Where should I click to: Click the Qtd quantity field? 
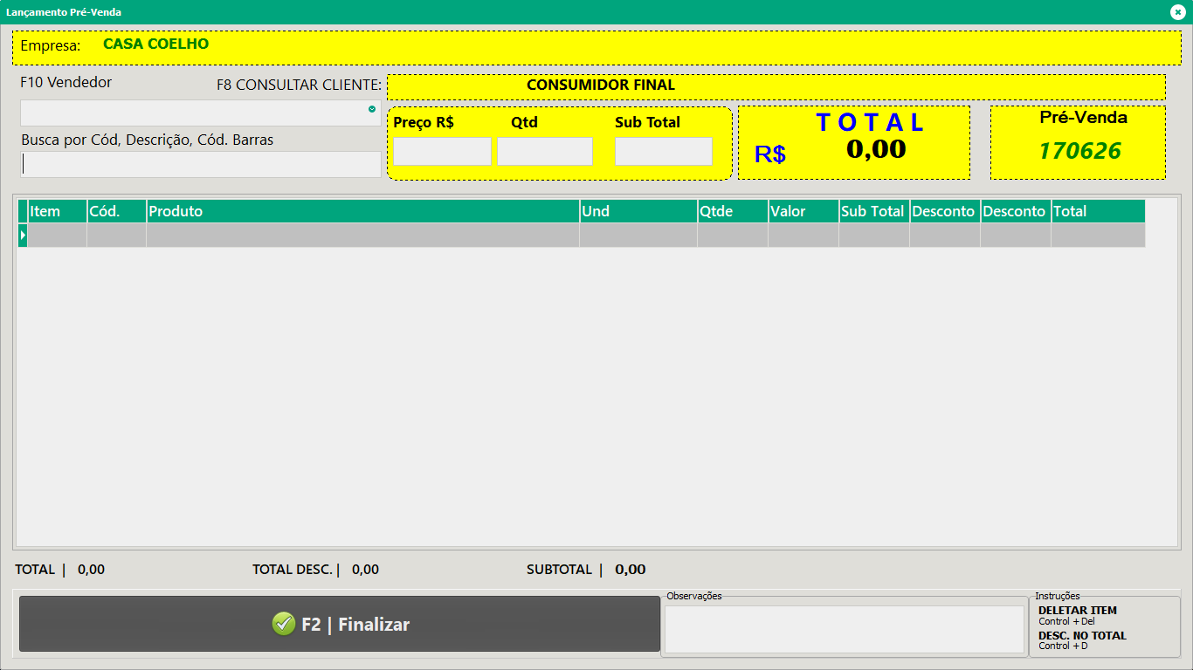[x=544, y=151]
